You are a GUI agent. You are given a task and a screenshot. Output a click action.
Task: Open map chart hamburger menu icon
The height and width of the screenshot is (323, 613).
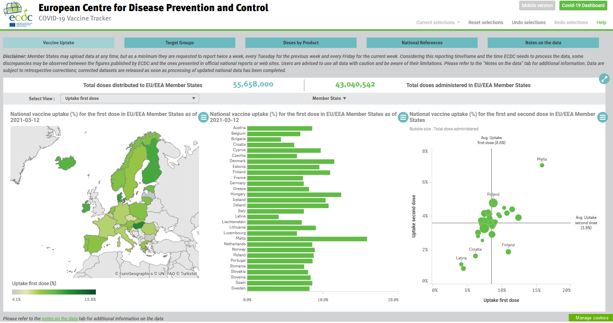coord(203,117)
